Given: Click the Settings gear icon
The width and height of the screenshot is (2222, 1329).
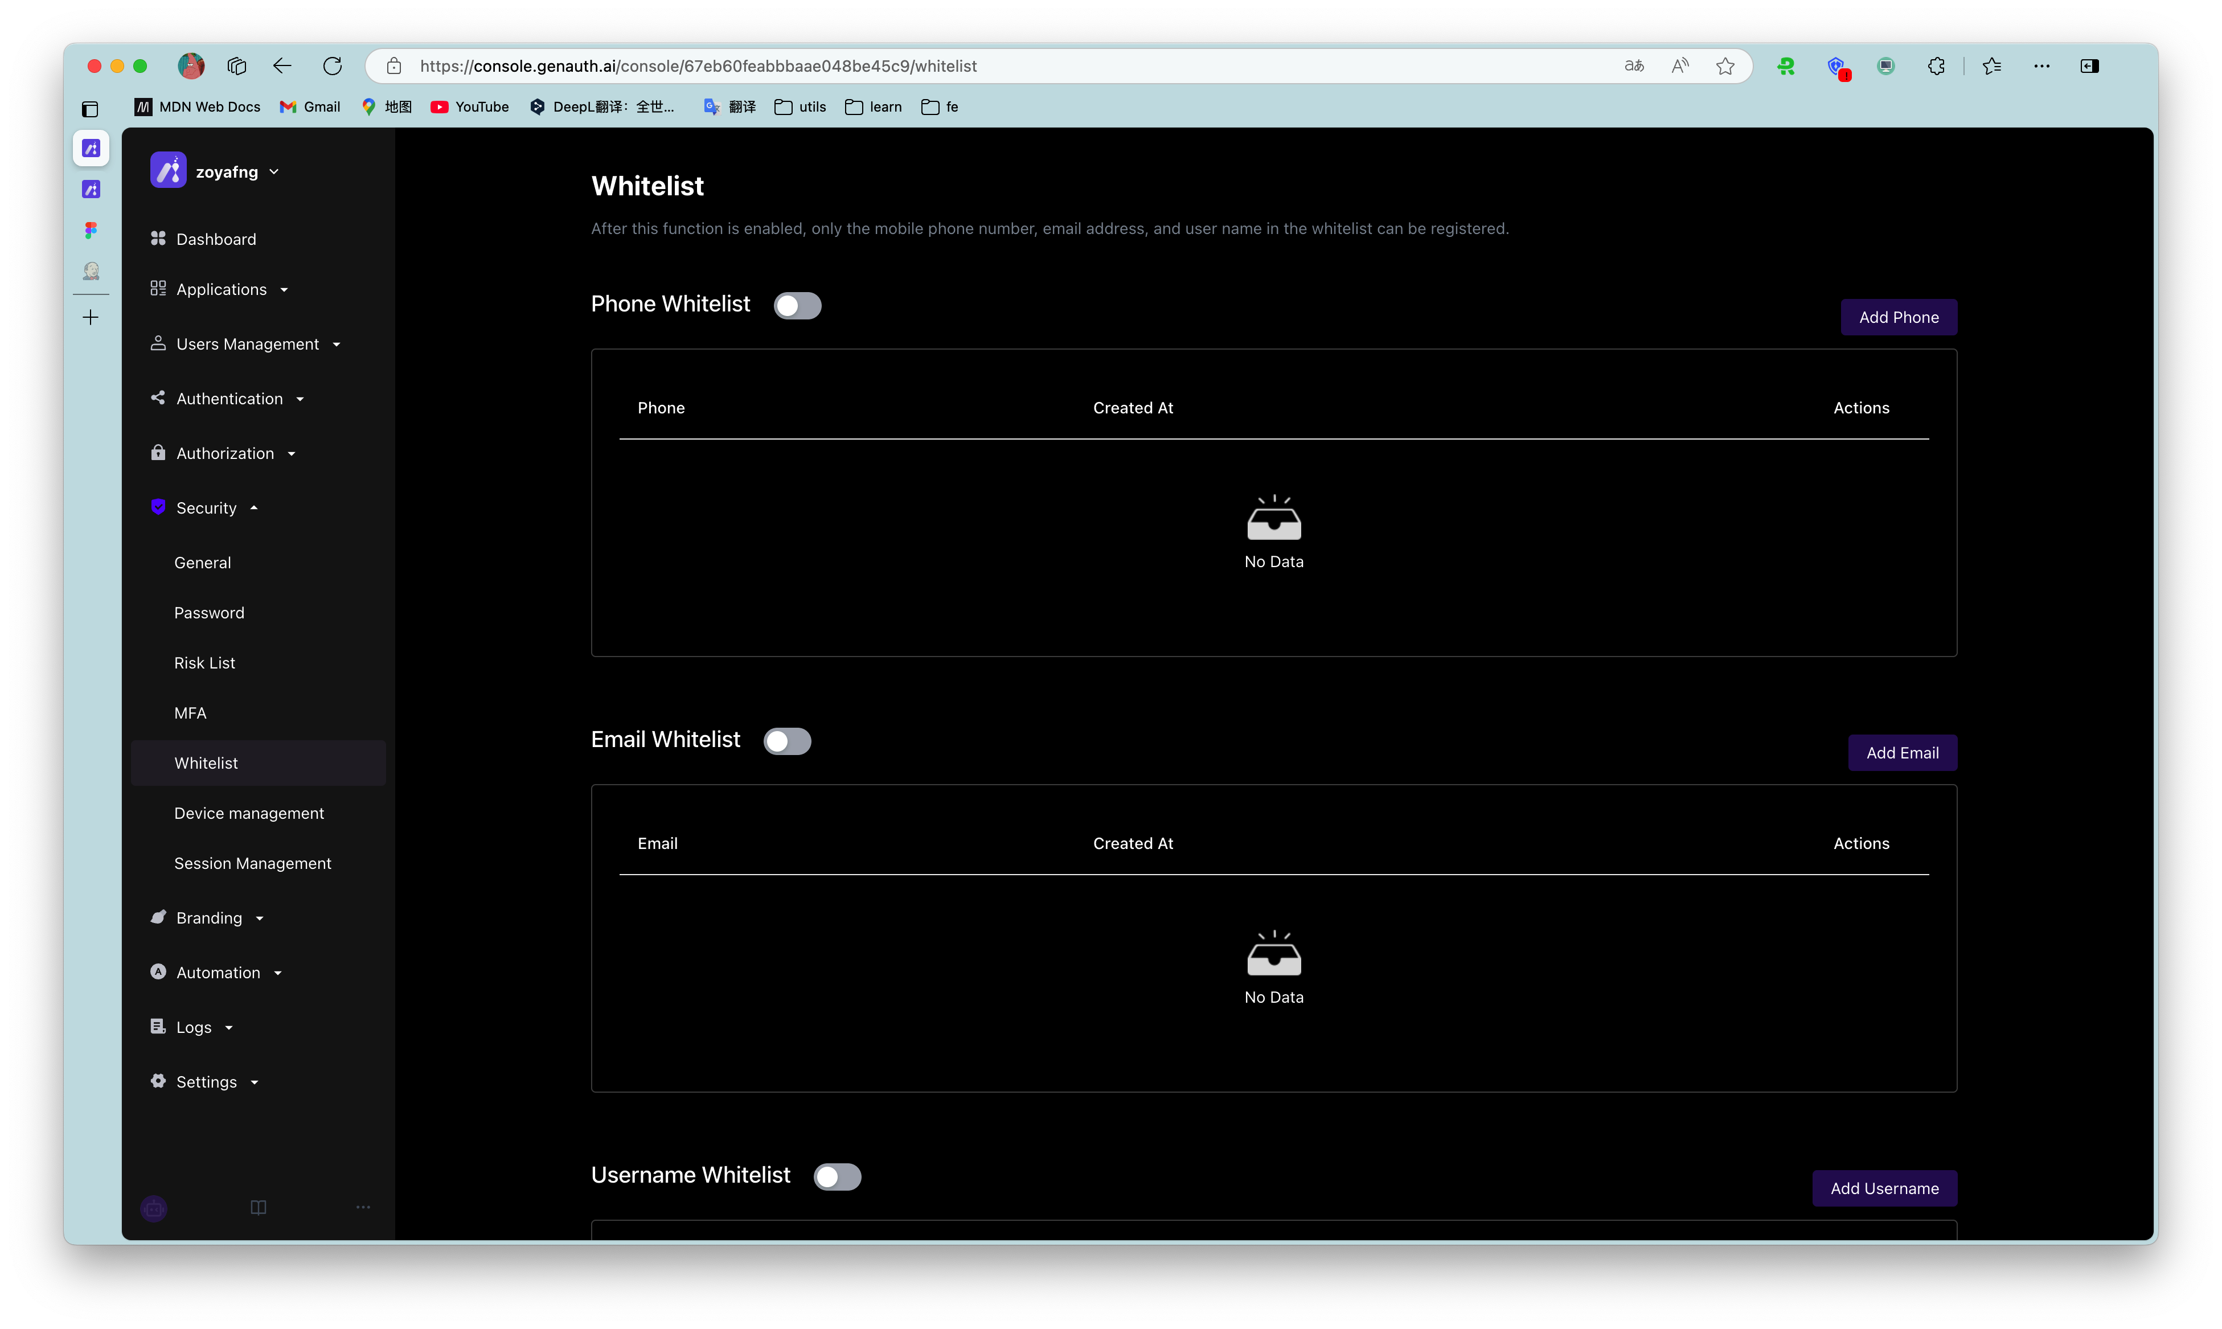Looking at the screenshot, I should [x=158, y=1081].
